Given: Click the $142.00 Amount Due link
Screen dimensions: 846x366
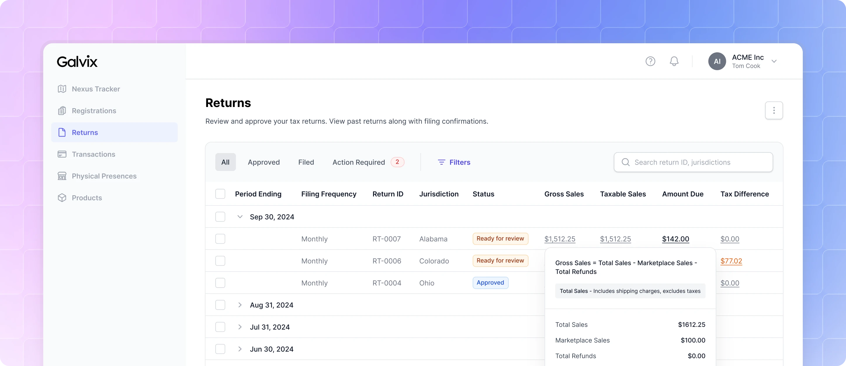Looking at the screenshot, I should pos(675,239).
